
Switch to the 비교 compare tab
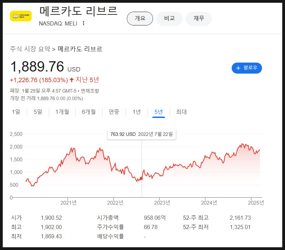(x=169, y=18)
